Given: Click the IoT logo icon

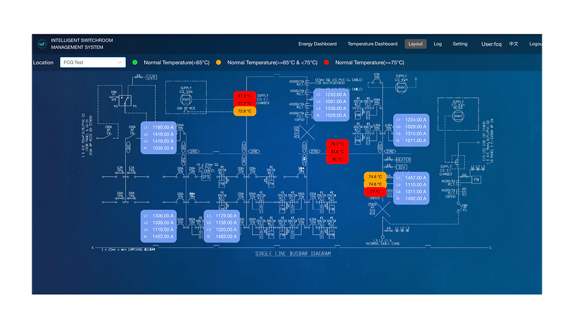Looking at the screenshot, I should click(42, 44).
